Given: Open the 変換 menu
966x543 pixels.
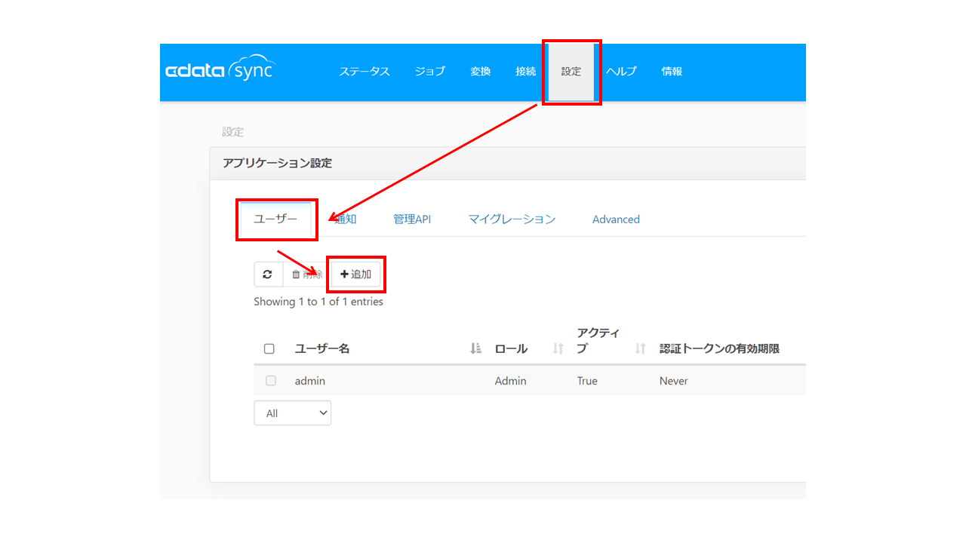Looking at the screenshot, I should pos(481,72).
